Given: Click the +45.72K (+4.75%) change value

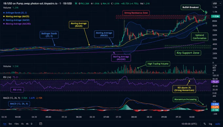Looking at the screenshot, I should tap(130, 3).
